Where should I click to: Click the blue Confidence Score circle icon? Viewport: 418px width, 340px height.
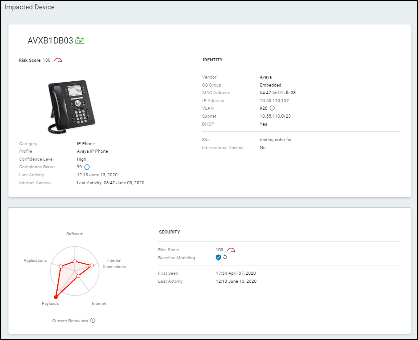(x=87, y=167)
